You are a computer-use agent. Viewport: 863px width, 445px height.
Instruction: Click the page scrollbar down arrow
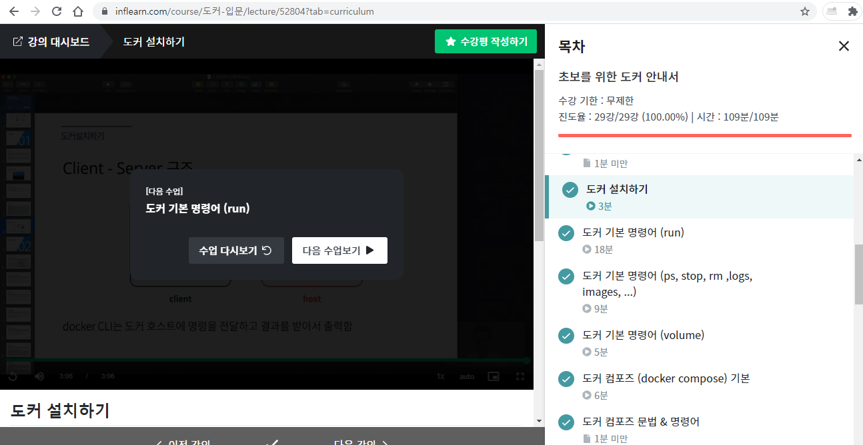pyautogui.click(x=540, y=420)
